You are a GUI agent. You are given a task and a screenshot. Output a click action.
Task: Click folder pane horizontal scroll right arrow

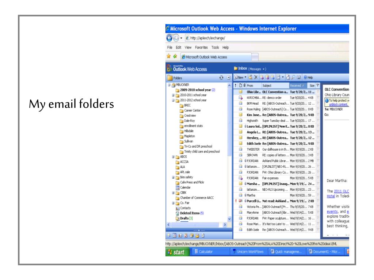[x=225, y=225]
